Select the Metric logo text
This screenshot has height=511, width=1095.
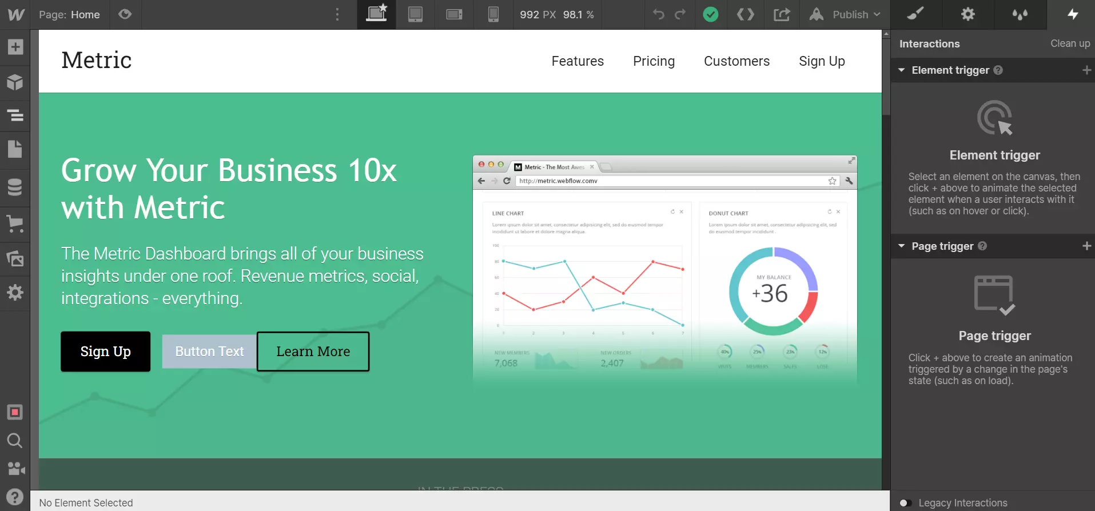(97, 60)
